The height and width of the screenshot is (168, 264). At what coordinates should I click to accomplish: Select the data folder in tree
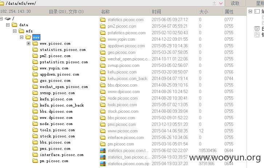coord(24,25)
